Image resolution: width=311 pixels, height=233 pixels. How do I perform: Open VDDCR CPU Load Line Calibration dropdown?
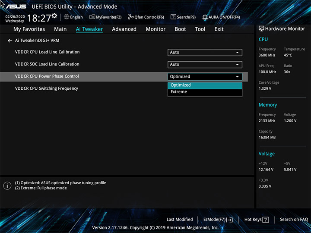205,53
